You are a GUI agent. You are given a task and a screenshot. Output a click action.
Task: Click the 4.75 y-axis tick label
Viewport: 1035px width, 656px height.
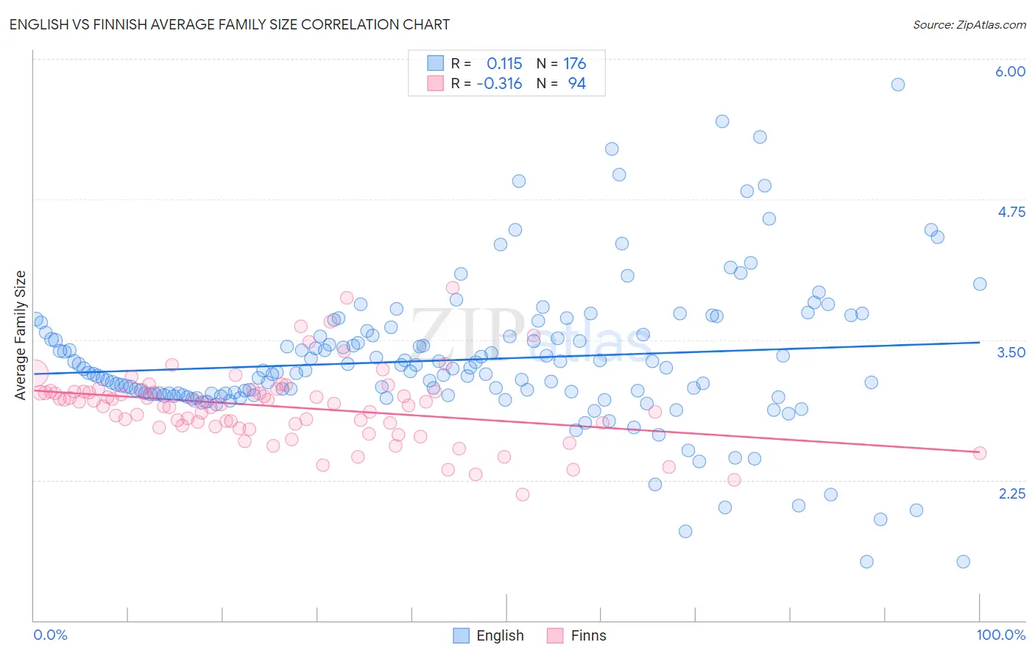point(1011,212)
